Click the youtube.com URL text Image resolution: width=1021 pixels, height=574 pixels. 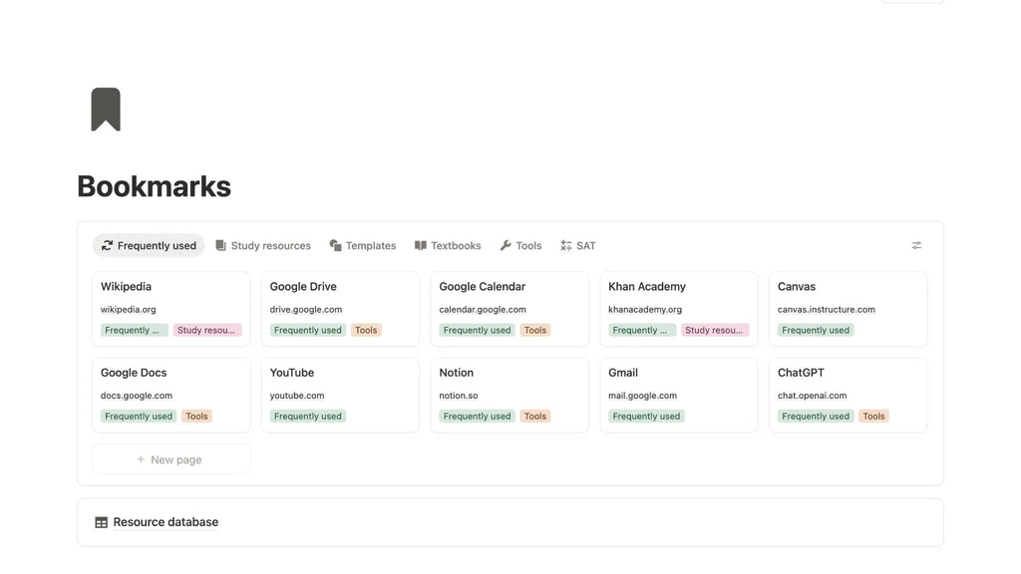[x=297, y=395]
